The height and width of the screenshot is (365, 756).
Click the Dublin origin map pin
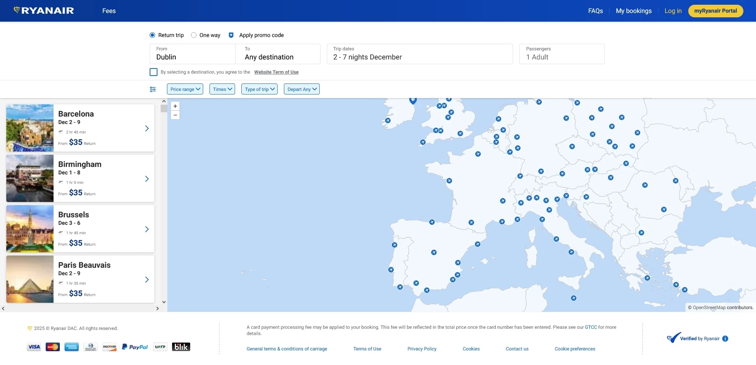(x=413, y=100)
